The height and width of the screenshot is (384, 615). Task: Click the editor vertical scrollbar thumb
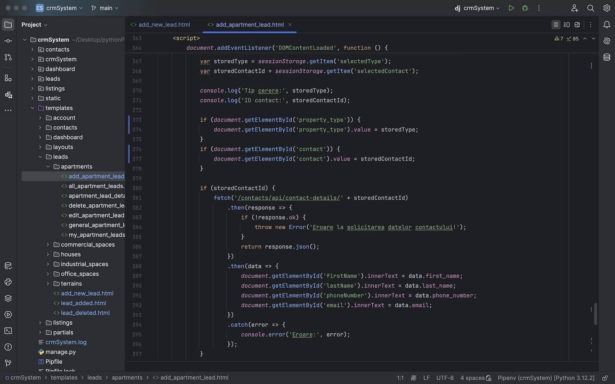[x=595, y=314]
